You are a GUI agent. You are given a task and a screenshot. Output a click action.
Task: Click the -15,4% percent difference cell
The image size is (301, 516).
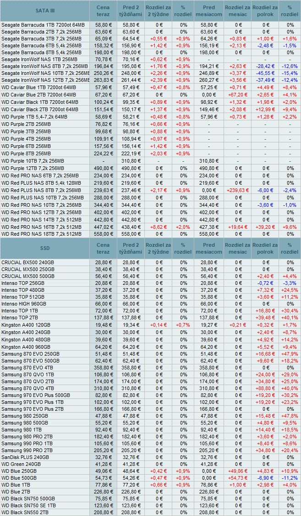pos(290,73)
